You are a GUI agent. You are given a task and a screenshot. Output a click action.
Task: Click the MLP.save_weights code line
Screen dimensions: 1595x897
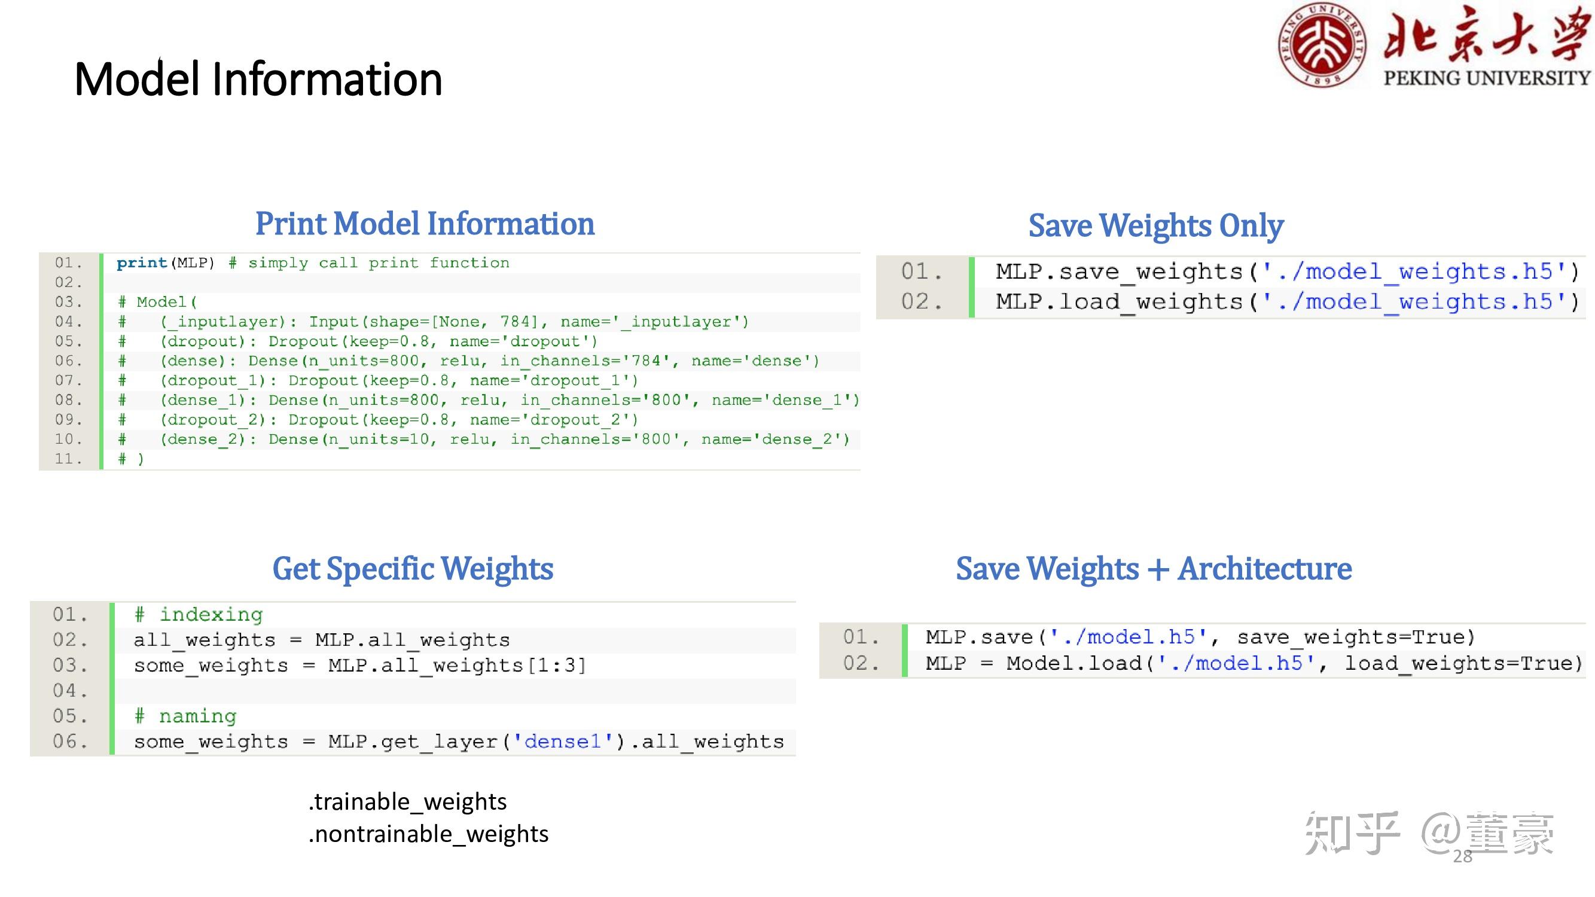[1286, 271]
